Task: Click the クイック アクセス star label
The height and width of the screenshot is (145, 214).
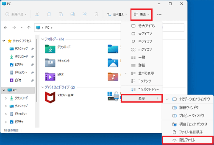Action: [22, 41]
